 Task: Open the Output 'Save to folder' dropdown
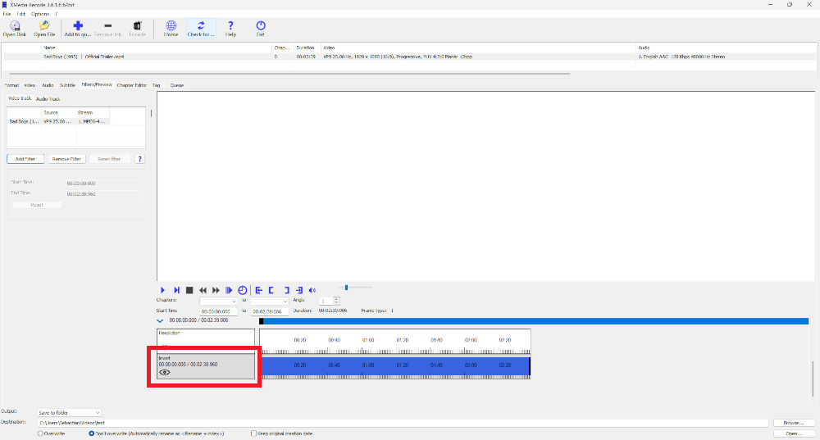point(70,412)
